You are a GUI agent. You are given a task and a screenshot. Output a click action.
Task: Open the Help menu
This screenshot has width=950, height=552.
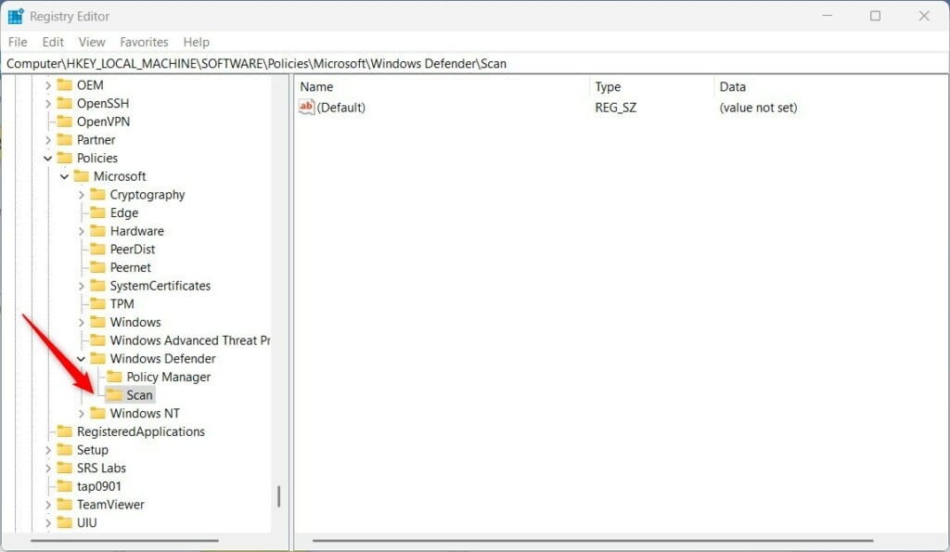[197, 42]
